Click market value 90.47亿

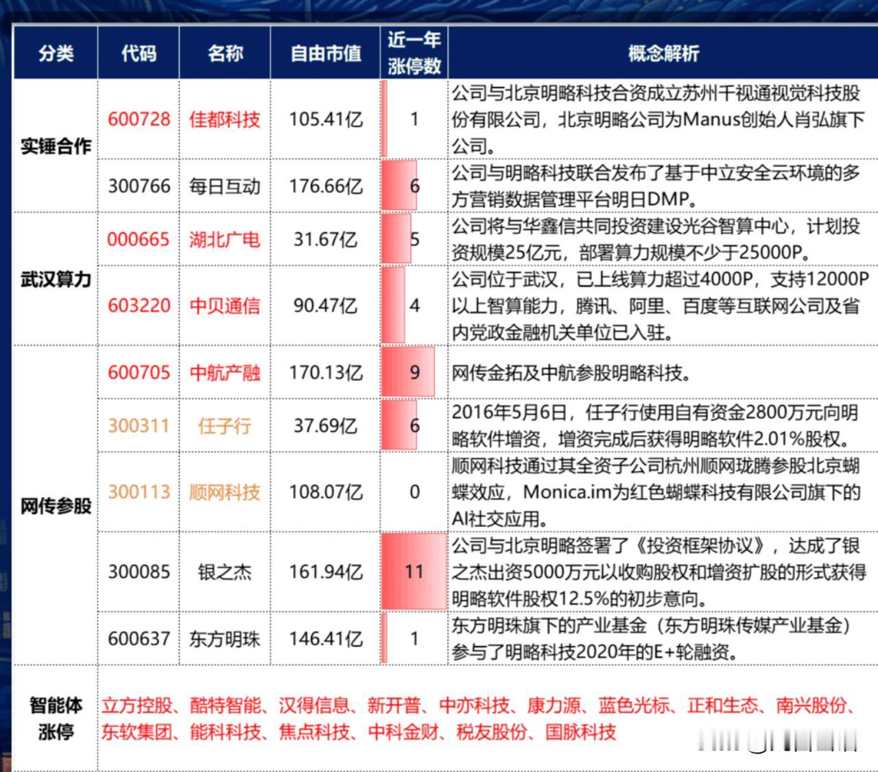[326, 305]
